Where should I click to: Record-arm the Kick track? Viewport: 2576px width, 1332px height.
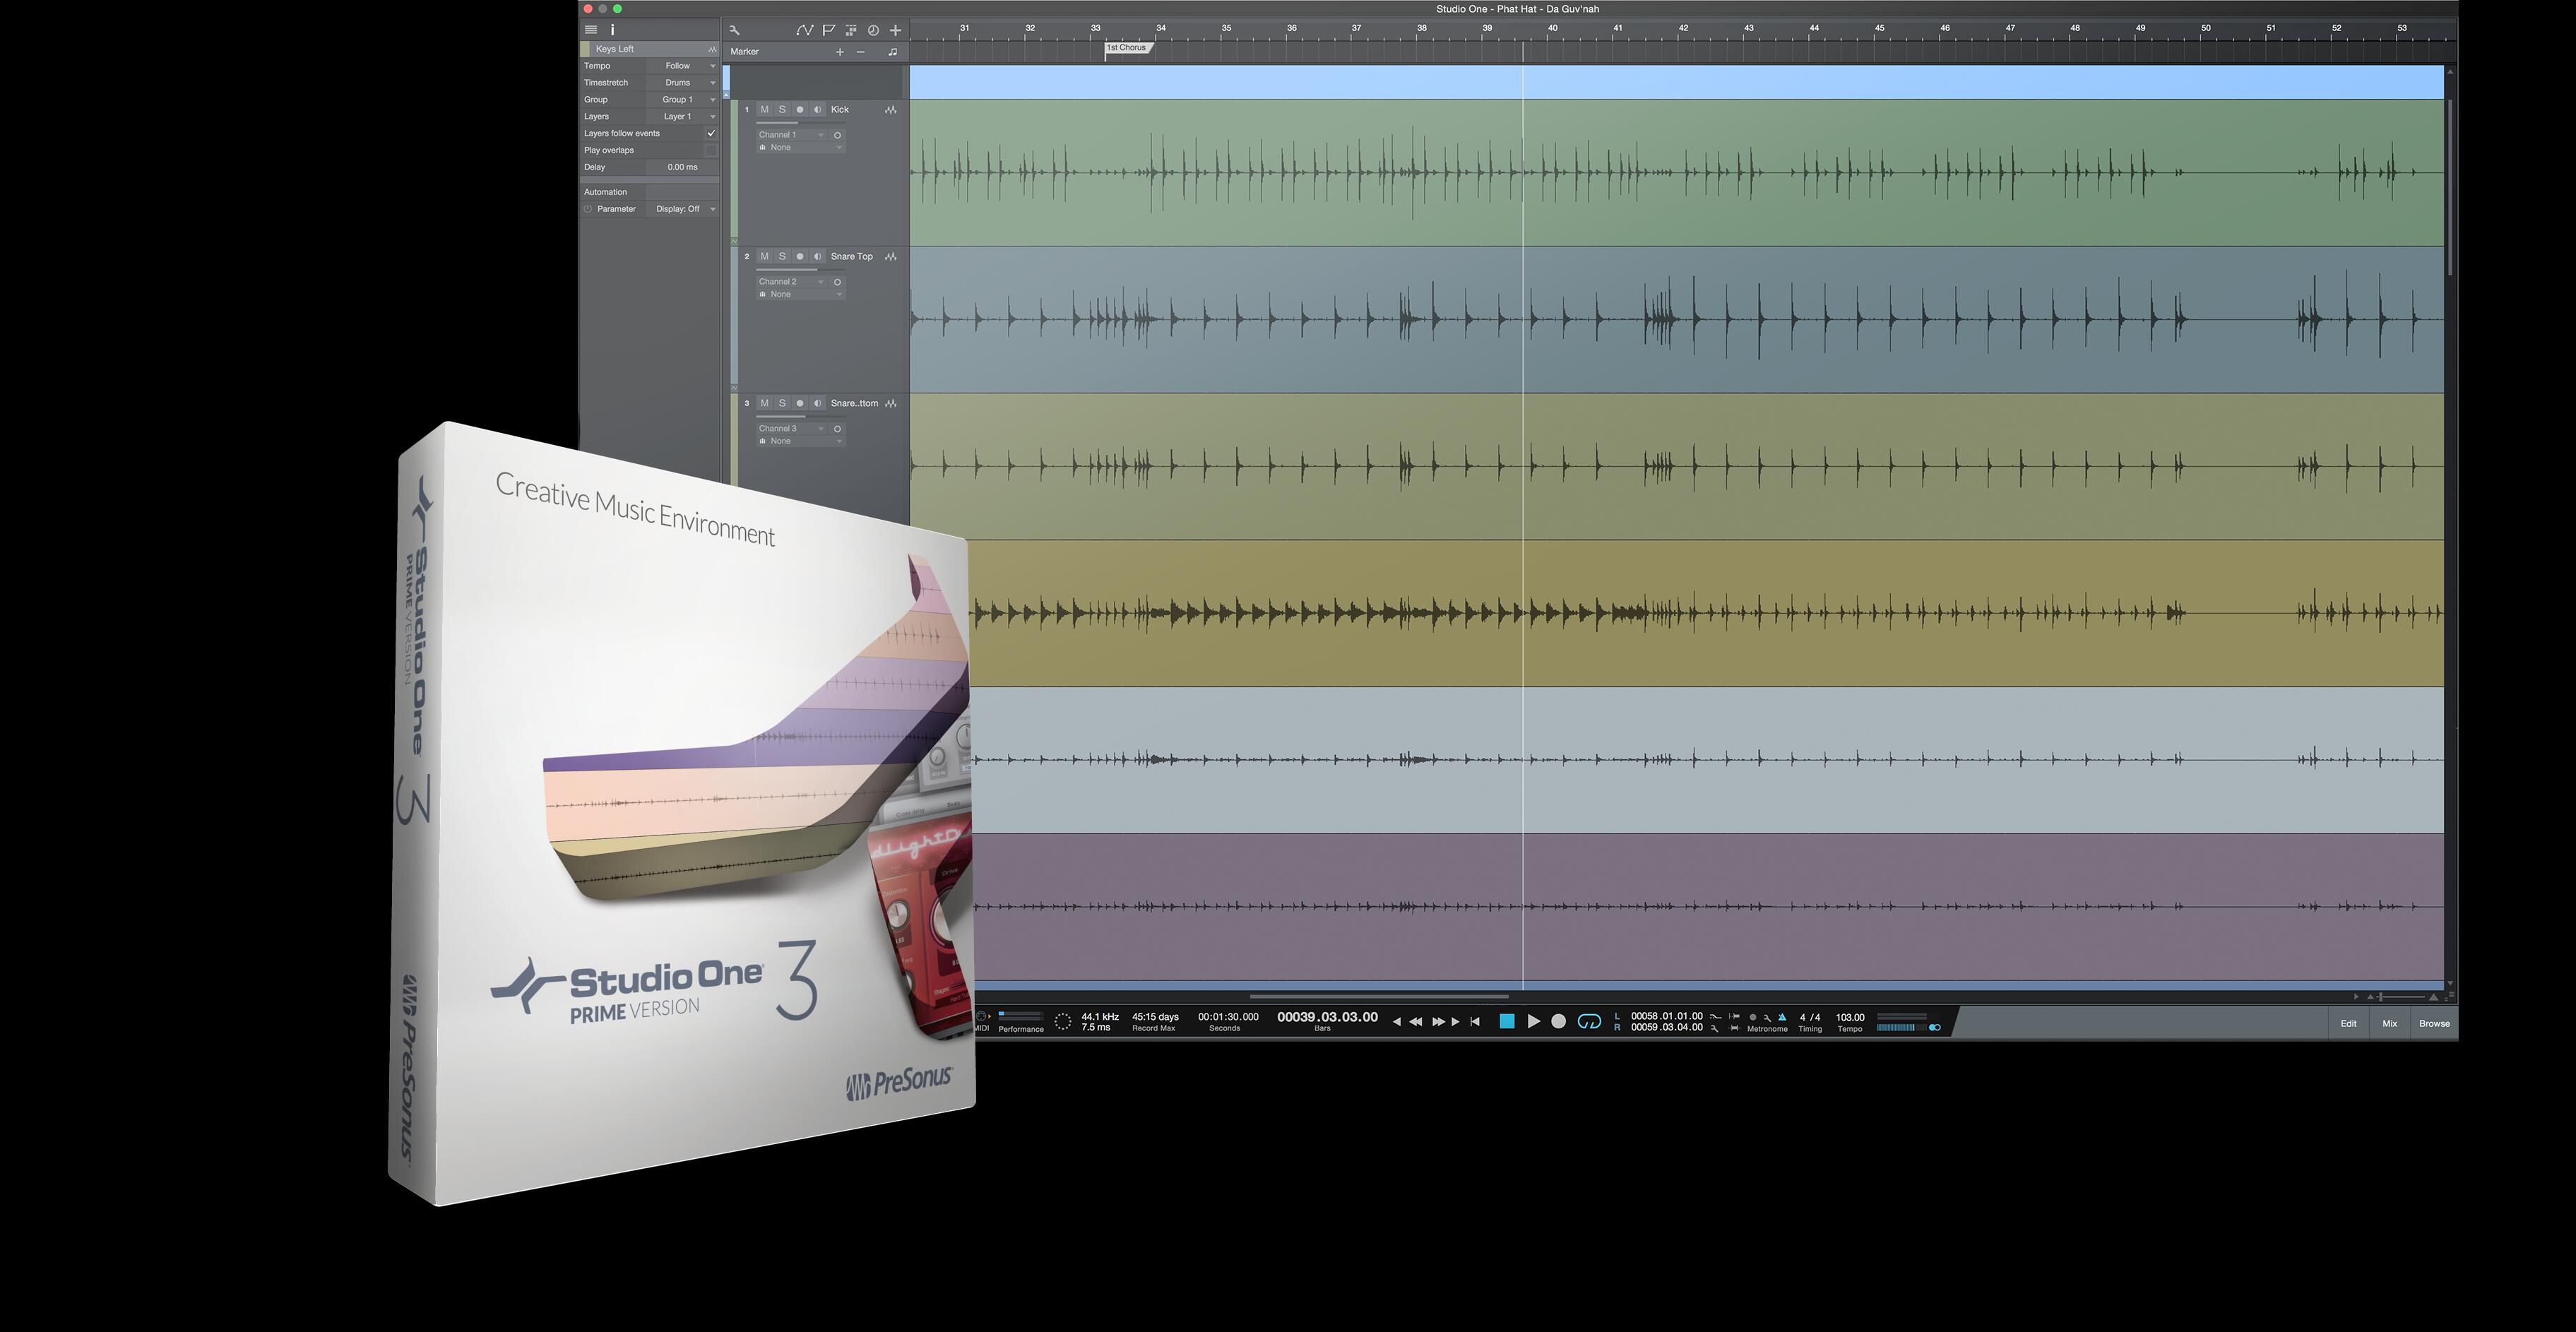(x=800, y=110)
